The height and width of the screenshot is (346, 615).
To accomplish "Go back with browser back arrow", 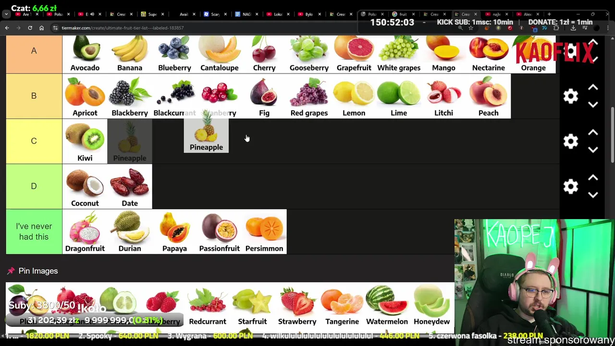I will point(7,28).
